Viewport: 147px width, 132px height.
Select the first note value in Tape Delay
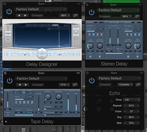(x=16, y=102)
